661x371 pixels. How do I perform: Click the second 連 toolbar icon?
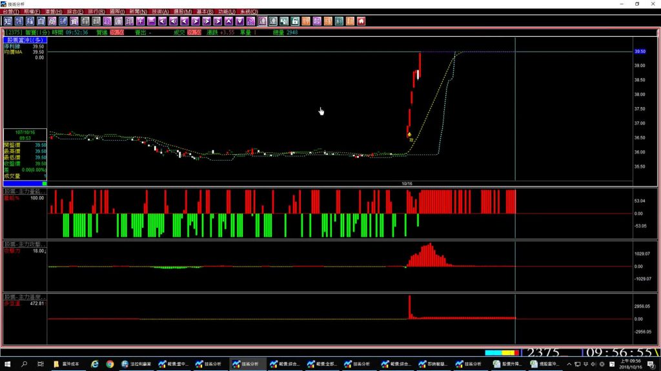[x=273, y=21]
